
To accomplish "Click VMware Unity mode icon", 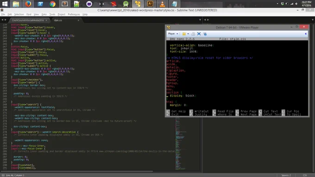I will coord(205,34).
